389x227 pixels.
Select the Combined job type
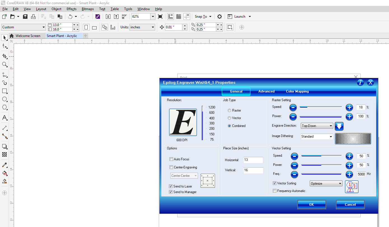click(229, 126)
